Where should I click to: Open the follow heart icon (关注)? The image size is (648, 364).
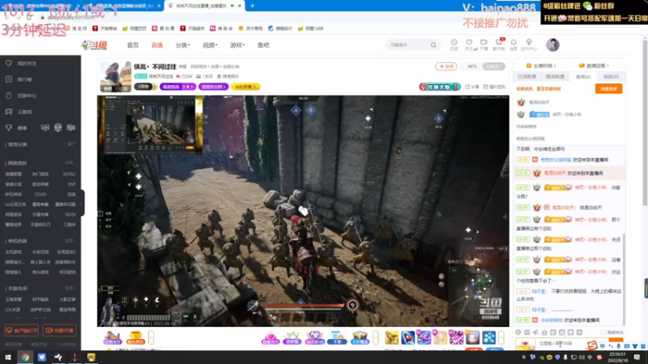pos(469,44)
